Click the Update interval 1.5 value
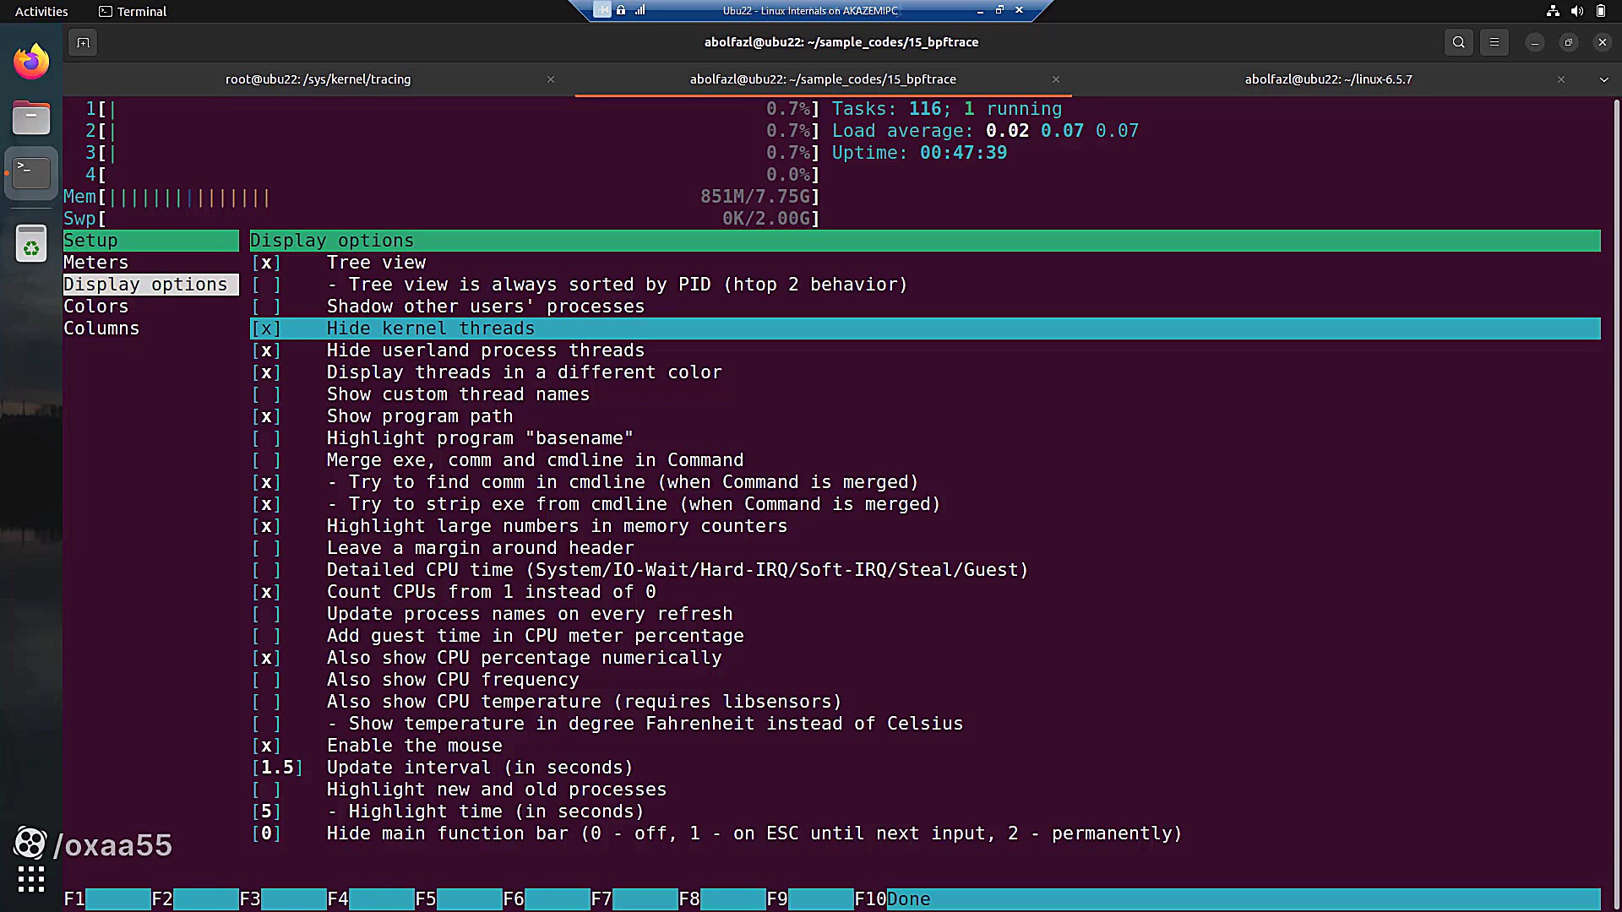 pyautogui.click(x=277, y=768)
